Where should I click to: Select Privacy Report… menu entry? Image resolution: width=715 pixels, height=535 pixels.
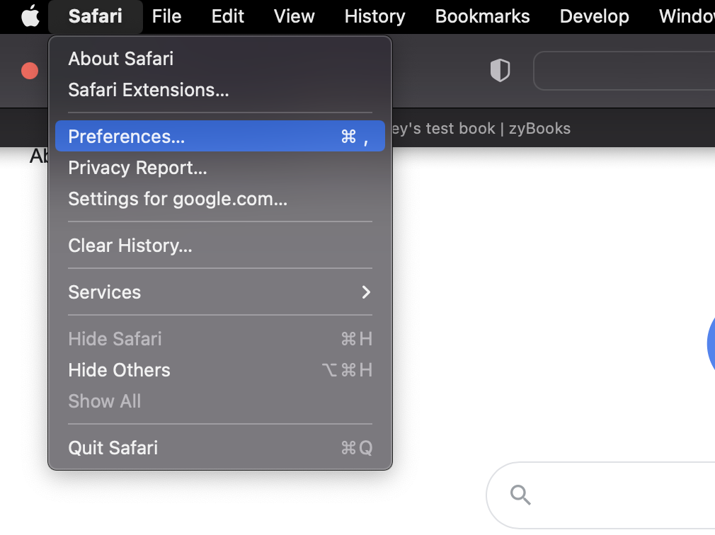[x=219, y=168]
